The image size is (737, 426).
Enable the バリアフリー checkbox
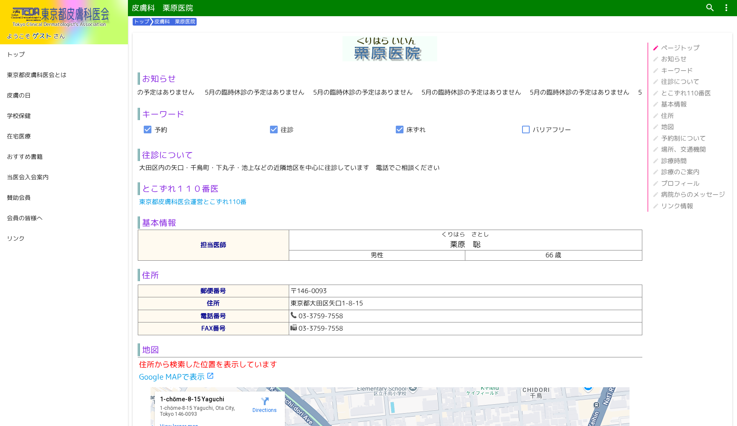(x=526, y=130)
